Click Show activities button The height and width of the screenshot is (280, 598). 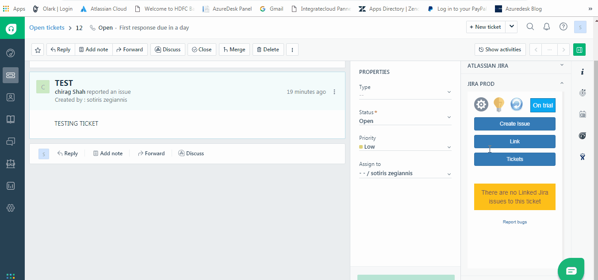coord(500,50)
